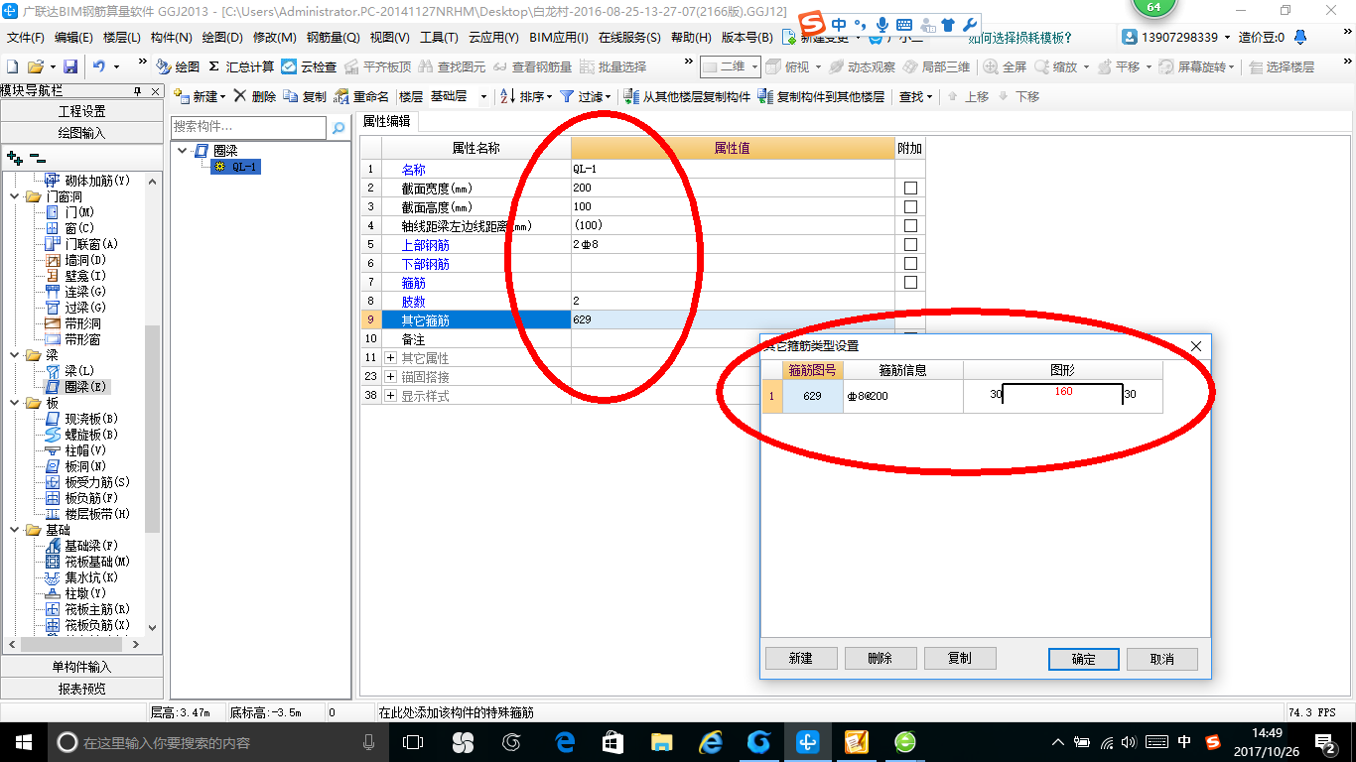Viewport: 1356px width, 762px height.
Task: Click the microphone icon in Sogou bar
Action: pos(881,25)
